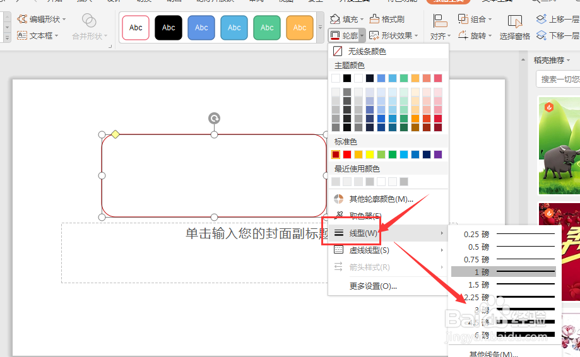
Task: Open the 选择窗格 selection pane
Action: pos(514,26)
